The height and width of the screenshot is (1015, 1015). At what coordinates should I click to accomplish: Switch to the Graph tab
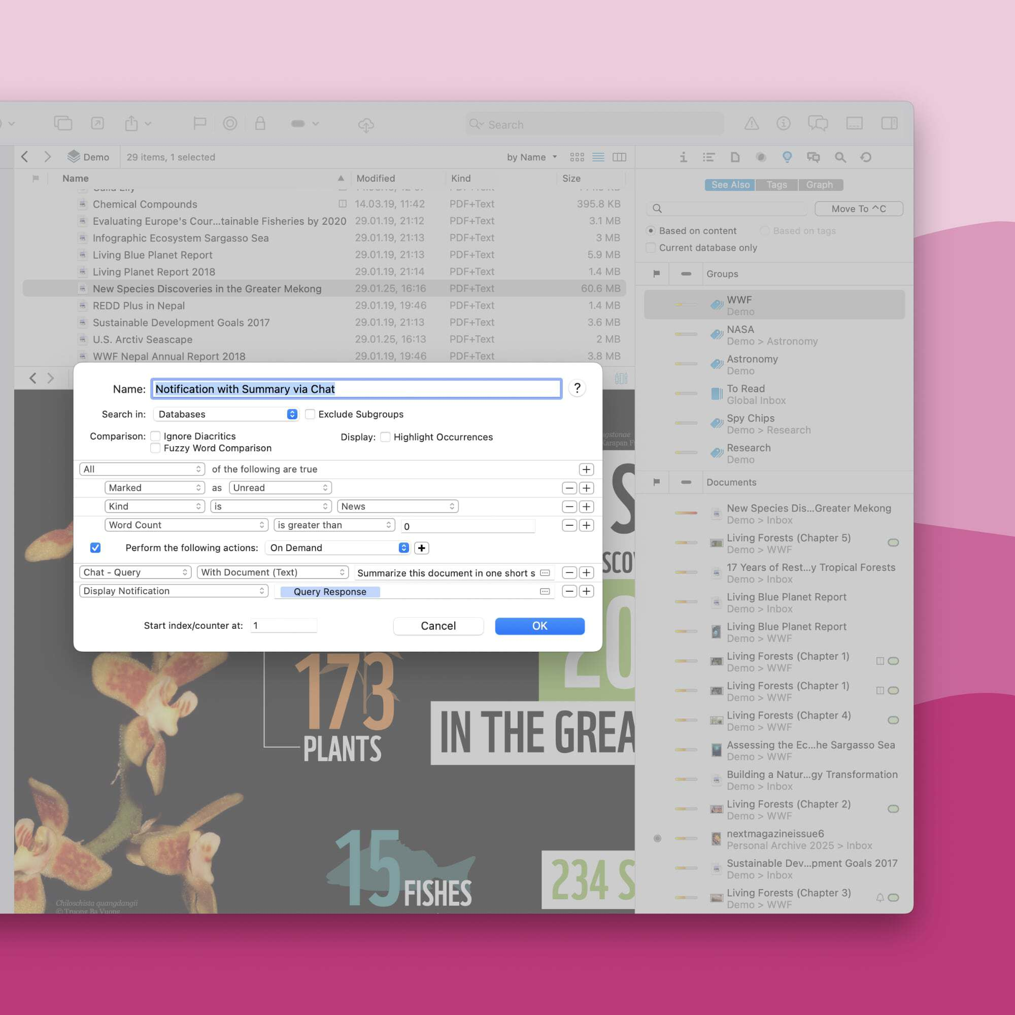click(x=820, y=185)
